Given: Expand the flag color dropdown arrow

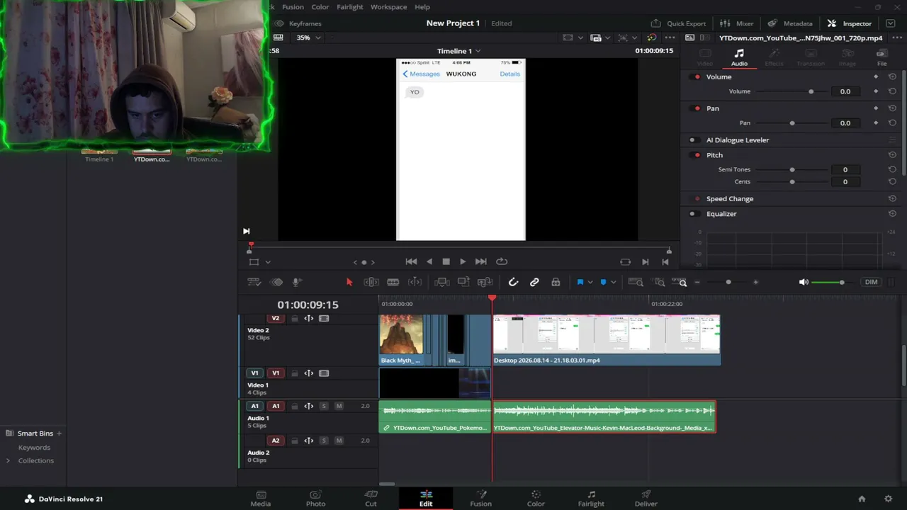Looking at the screenshot, I should pos(590,282).
